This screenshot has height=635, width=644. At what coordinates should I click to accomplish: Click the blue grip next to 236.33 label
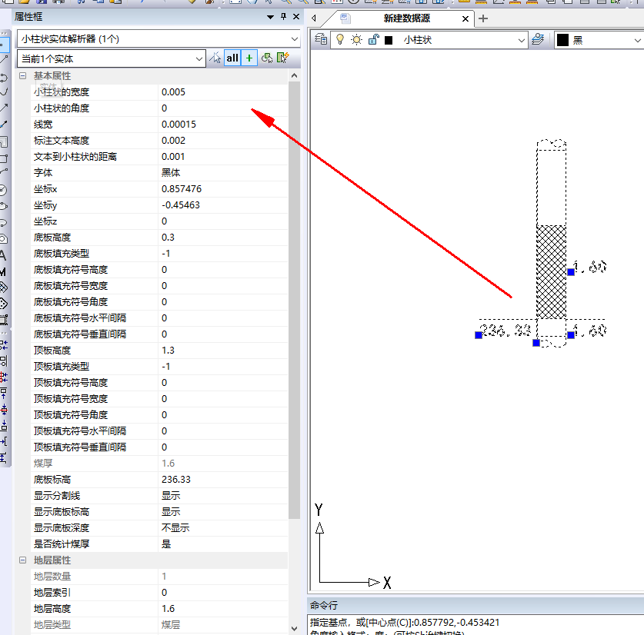479,335
